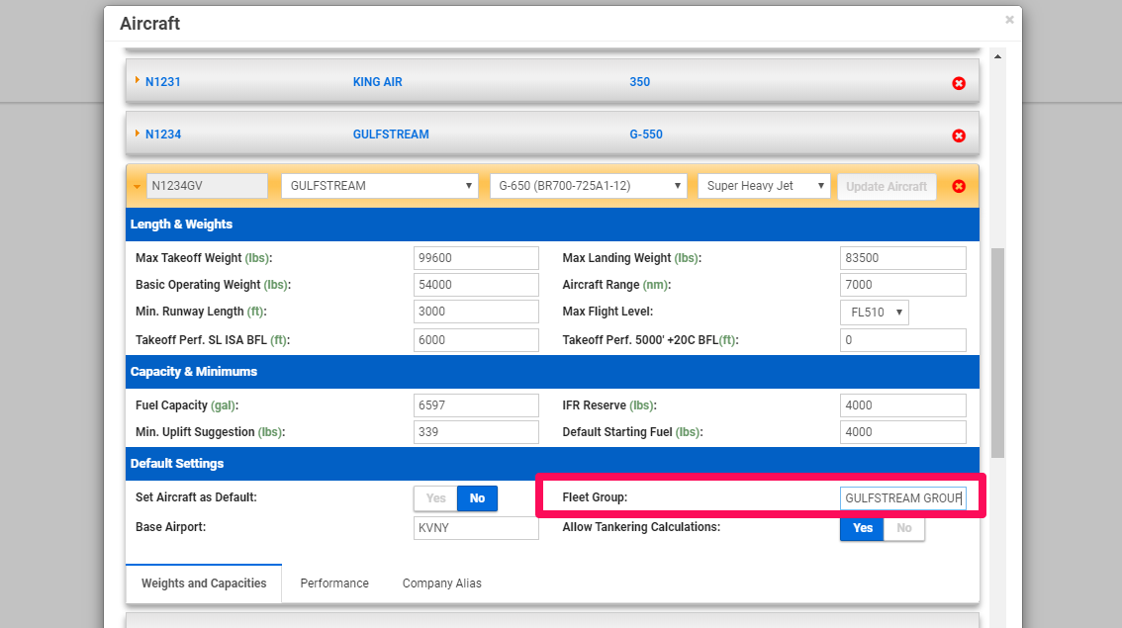Click the Capacity & Minimums section header
Image resolution: width=1122 pixels, height=628 pixels.
click(552, 372)
